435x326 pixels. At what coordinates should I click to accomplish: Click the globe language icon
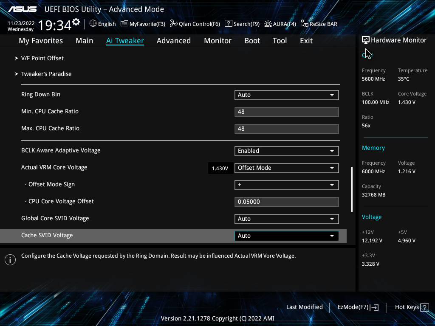93,24
